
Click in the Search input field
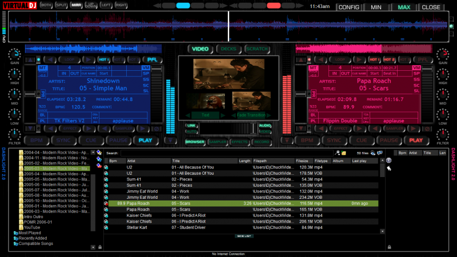click(x=227, y=153)
